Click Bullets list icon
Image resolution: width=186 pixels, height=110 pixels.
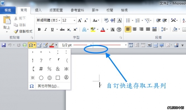click(128, 21)
